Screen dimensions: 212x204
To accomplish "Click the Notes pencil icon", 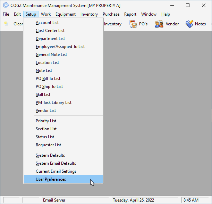I will tap(189, 24).
